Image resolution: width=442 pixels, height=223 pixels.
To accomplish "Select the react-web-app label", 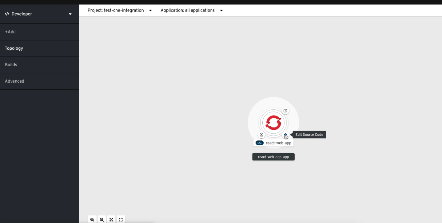I will point(279,143).
